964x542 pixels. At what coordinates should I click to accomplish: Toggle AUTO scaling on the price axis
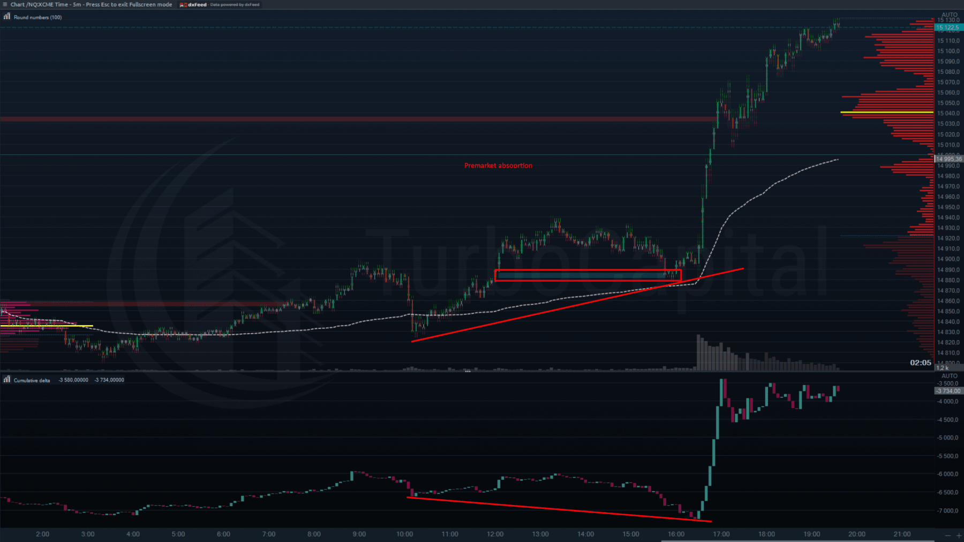950,16
